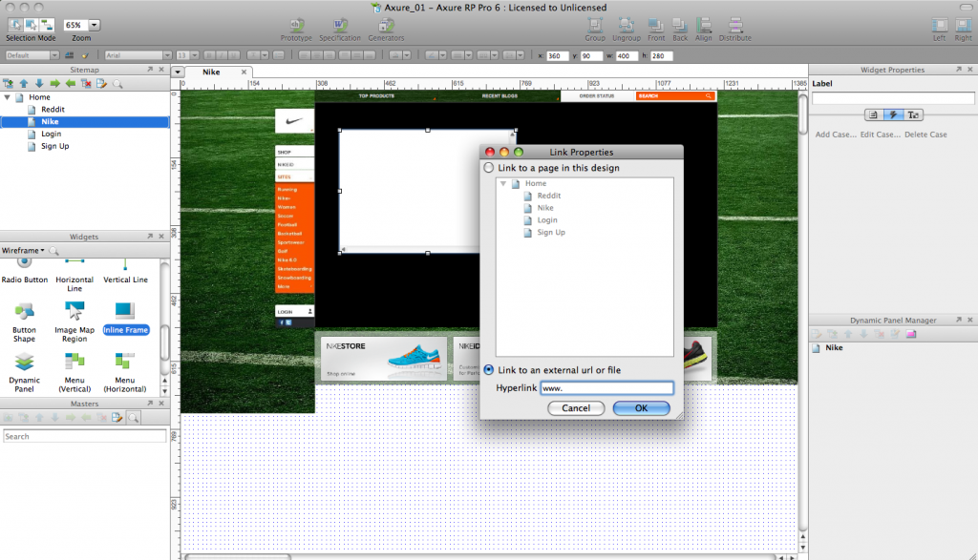This screenshot has height=560, width=978.
Task: Click the x position field
Action: point(557,55)
